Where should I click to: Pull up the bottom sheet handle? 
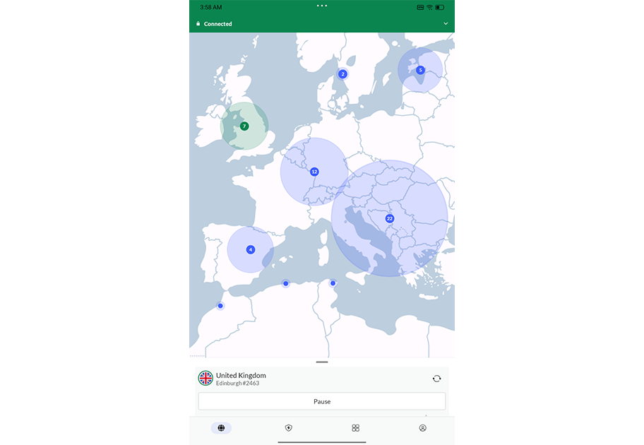coord(322,362)
